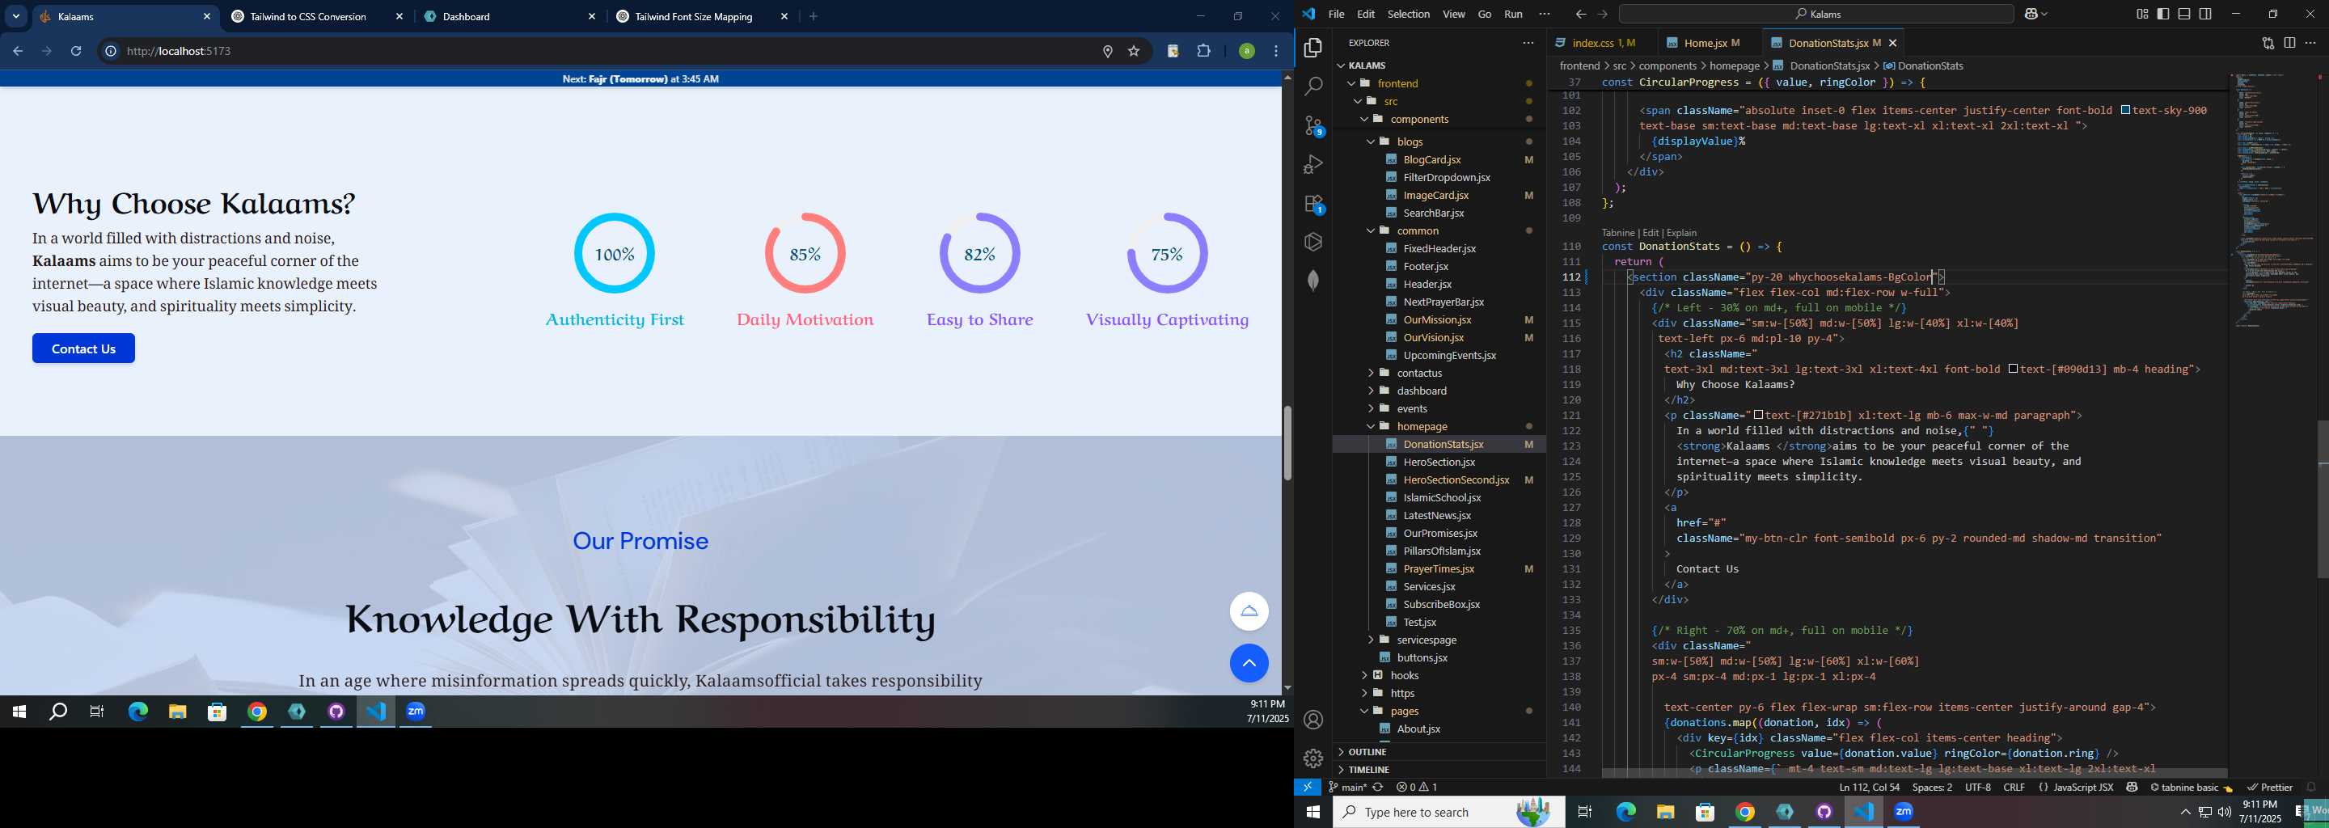Open Explorer Views and More Actions ellipsis
2329x828 pixels.
(x=1528, y=43)
